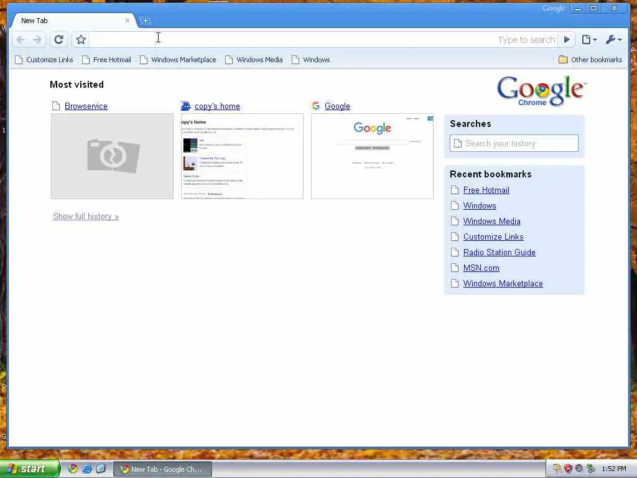Click the Google page thumbnail
The width and height of the screenshot is (637, 478).
tap(372, 156)
